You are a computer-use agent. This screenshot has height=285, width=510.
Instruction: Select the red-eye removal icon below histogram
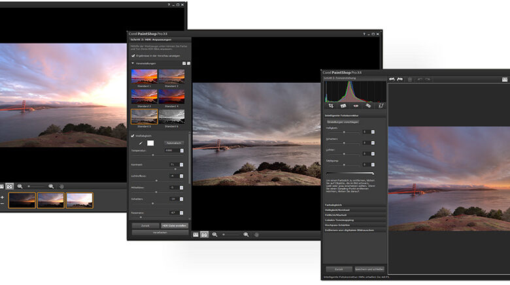(356, 105)
